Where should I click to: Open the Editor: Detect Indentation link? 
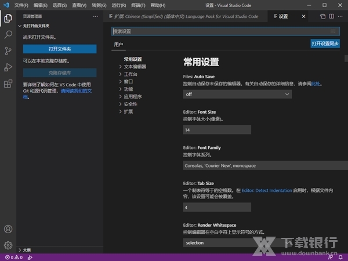click(x=267, y=190)
